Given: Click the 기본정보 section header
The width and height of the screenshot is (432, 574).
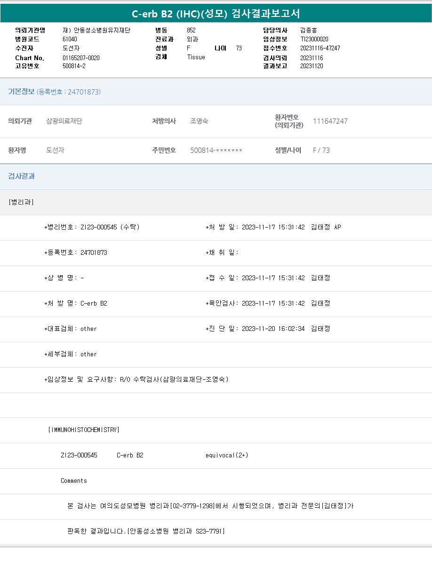Looking at the screenshot, I should [21, 92].
